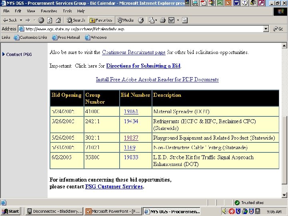
Task: Click the question mark help icon in the shortcut bar
Action: pyautogui.click(x=245, y=3)
